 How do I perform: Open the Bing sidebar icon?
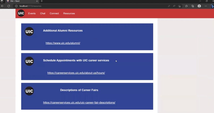(212, 6)
